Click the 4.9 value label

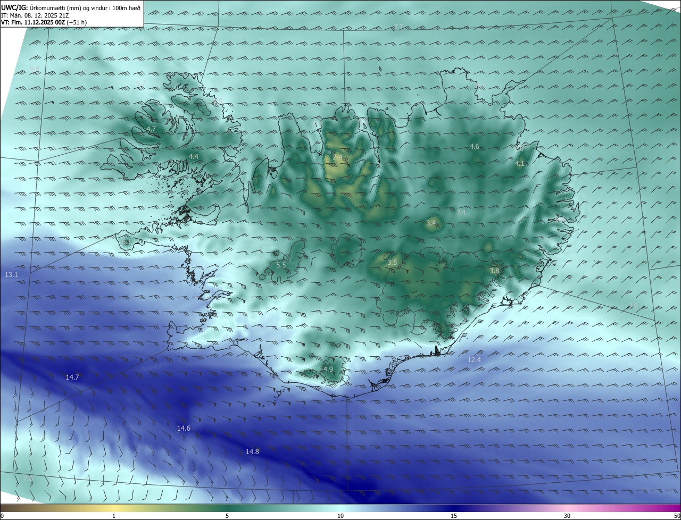pyautogui.click(x=328, y=369)
